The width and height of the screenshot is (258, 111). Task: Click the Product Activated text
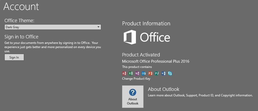click(141, 55)
